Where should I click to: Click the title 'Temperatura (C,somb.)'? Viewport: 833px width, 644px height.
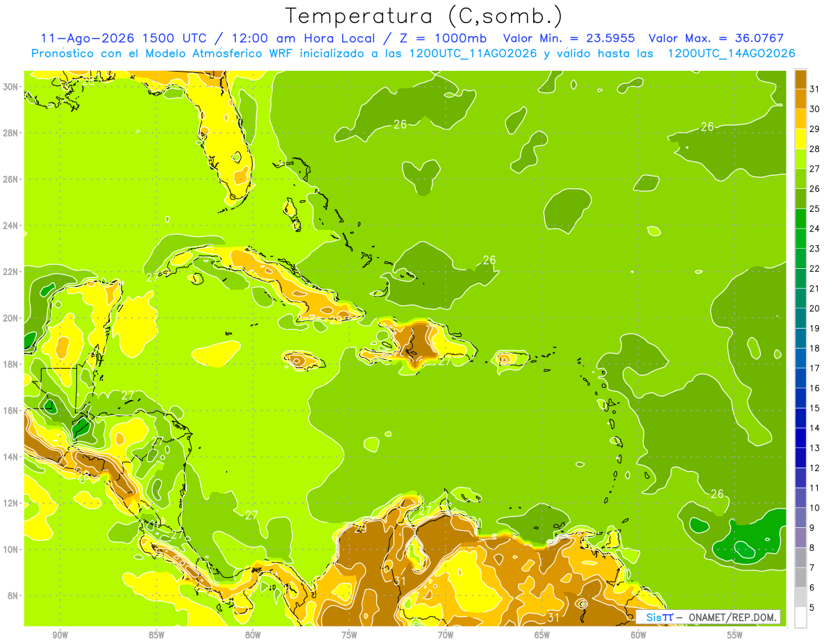pyautogui.click(x=423, y=16)
